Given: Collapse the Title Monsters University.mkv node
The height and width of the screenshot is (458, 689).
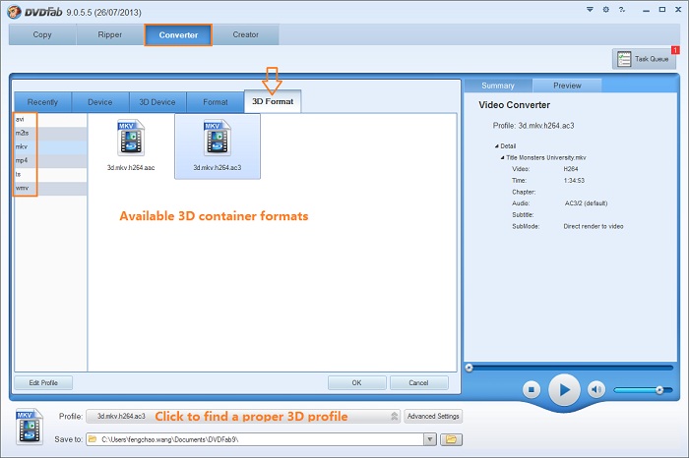Looking at the screenshot, I should pyautogui.click(x=502, y=157).
